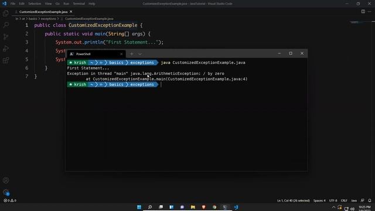Click the stack trace line in terminal
375x211 pixels.
click(x=166, y=79)
